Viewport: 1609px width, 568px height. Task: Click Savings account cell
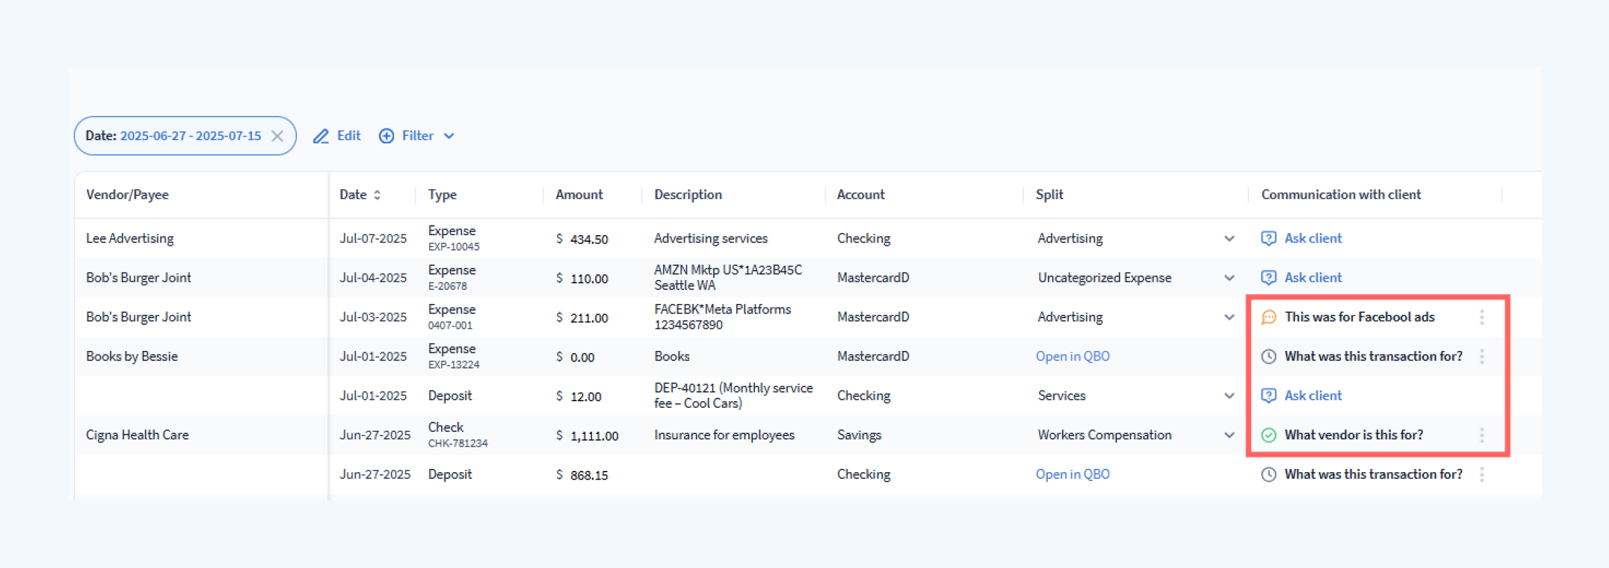pos(859,435)
